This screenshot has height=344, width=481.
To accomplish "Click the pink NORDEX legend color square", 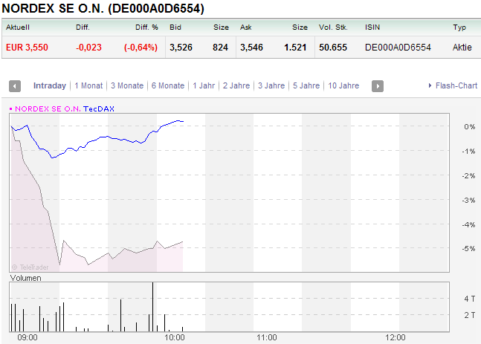I will click(x=10, y=108).
